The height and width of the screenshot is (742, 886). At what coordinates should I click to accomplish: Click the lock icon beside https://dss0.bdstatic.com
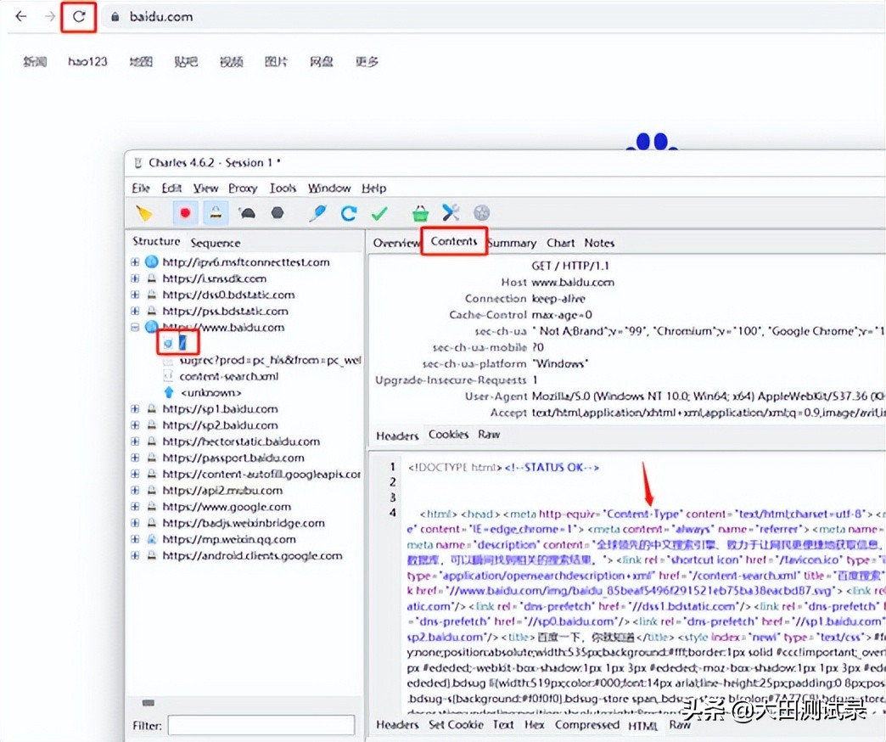(151, 295)
